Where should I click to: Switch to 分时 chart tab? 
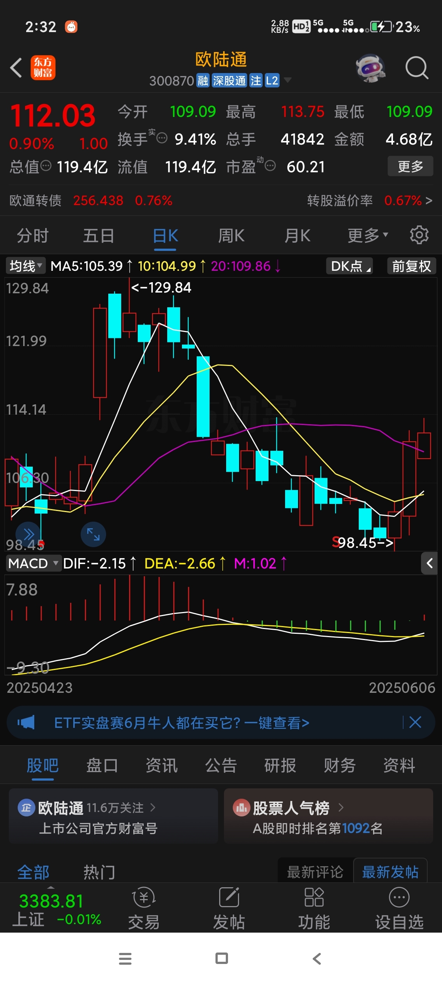click(x=33, y=235)
